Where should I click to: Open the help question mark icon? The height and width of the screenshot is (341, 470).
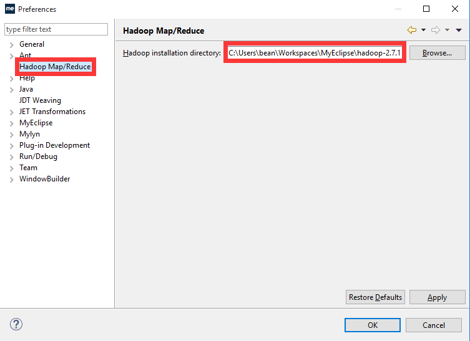coord(16,325)
